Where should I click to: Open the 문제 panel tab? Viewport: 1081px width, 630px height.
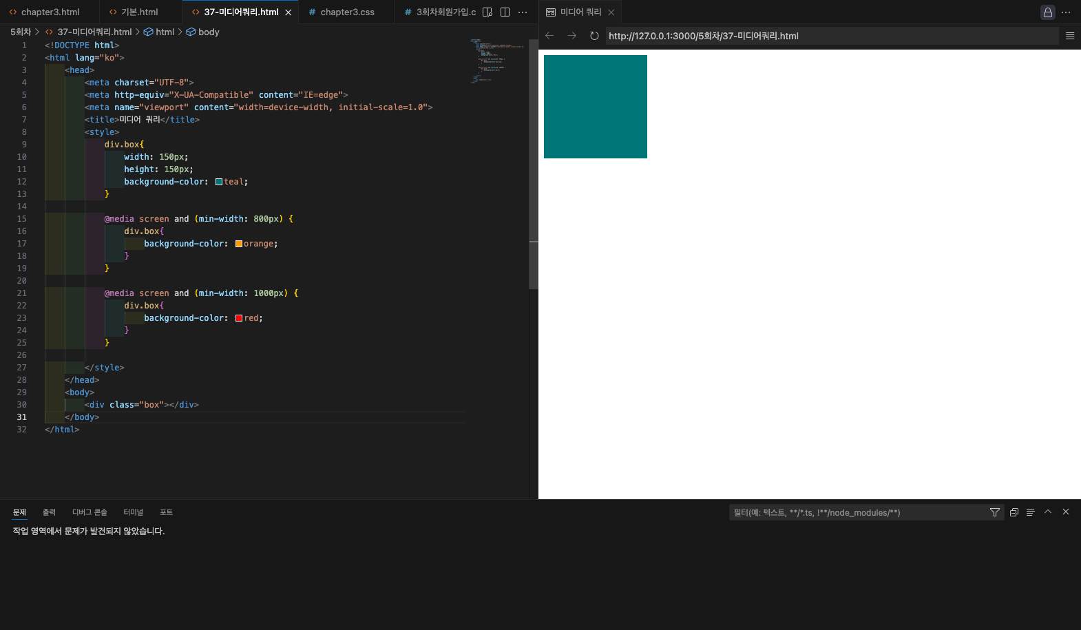pos(19,512)
